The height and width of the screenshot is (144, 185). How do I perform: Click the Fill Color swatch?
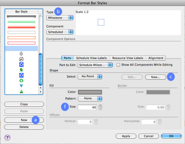coord(90,92)
